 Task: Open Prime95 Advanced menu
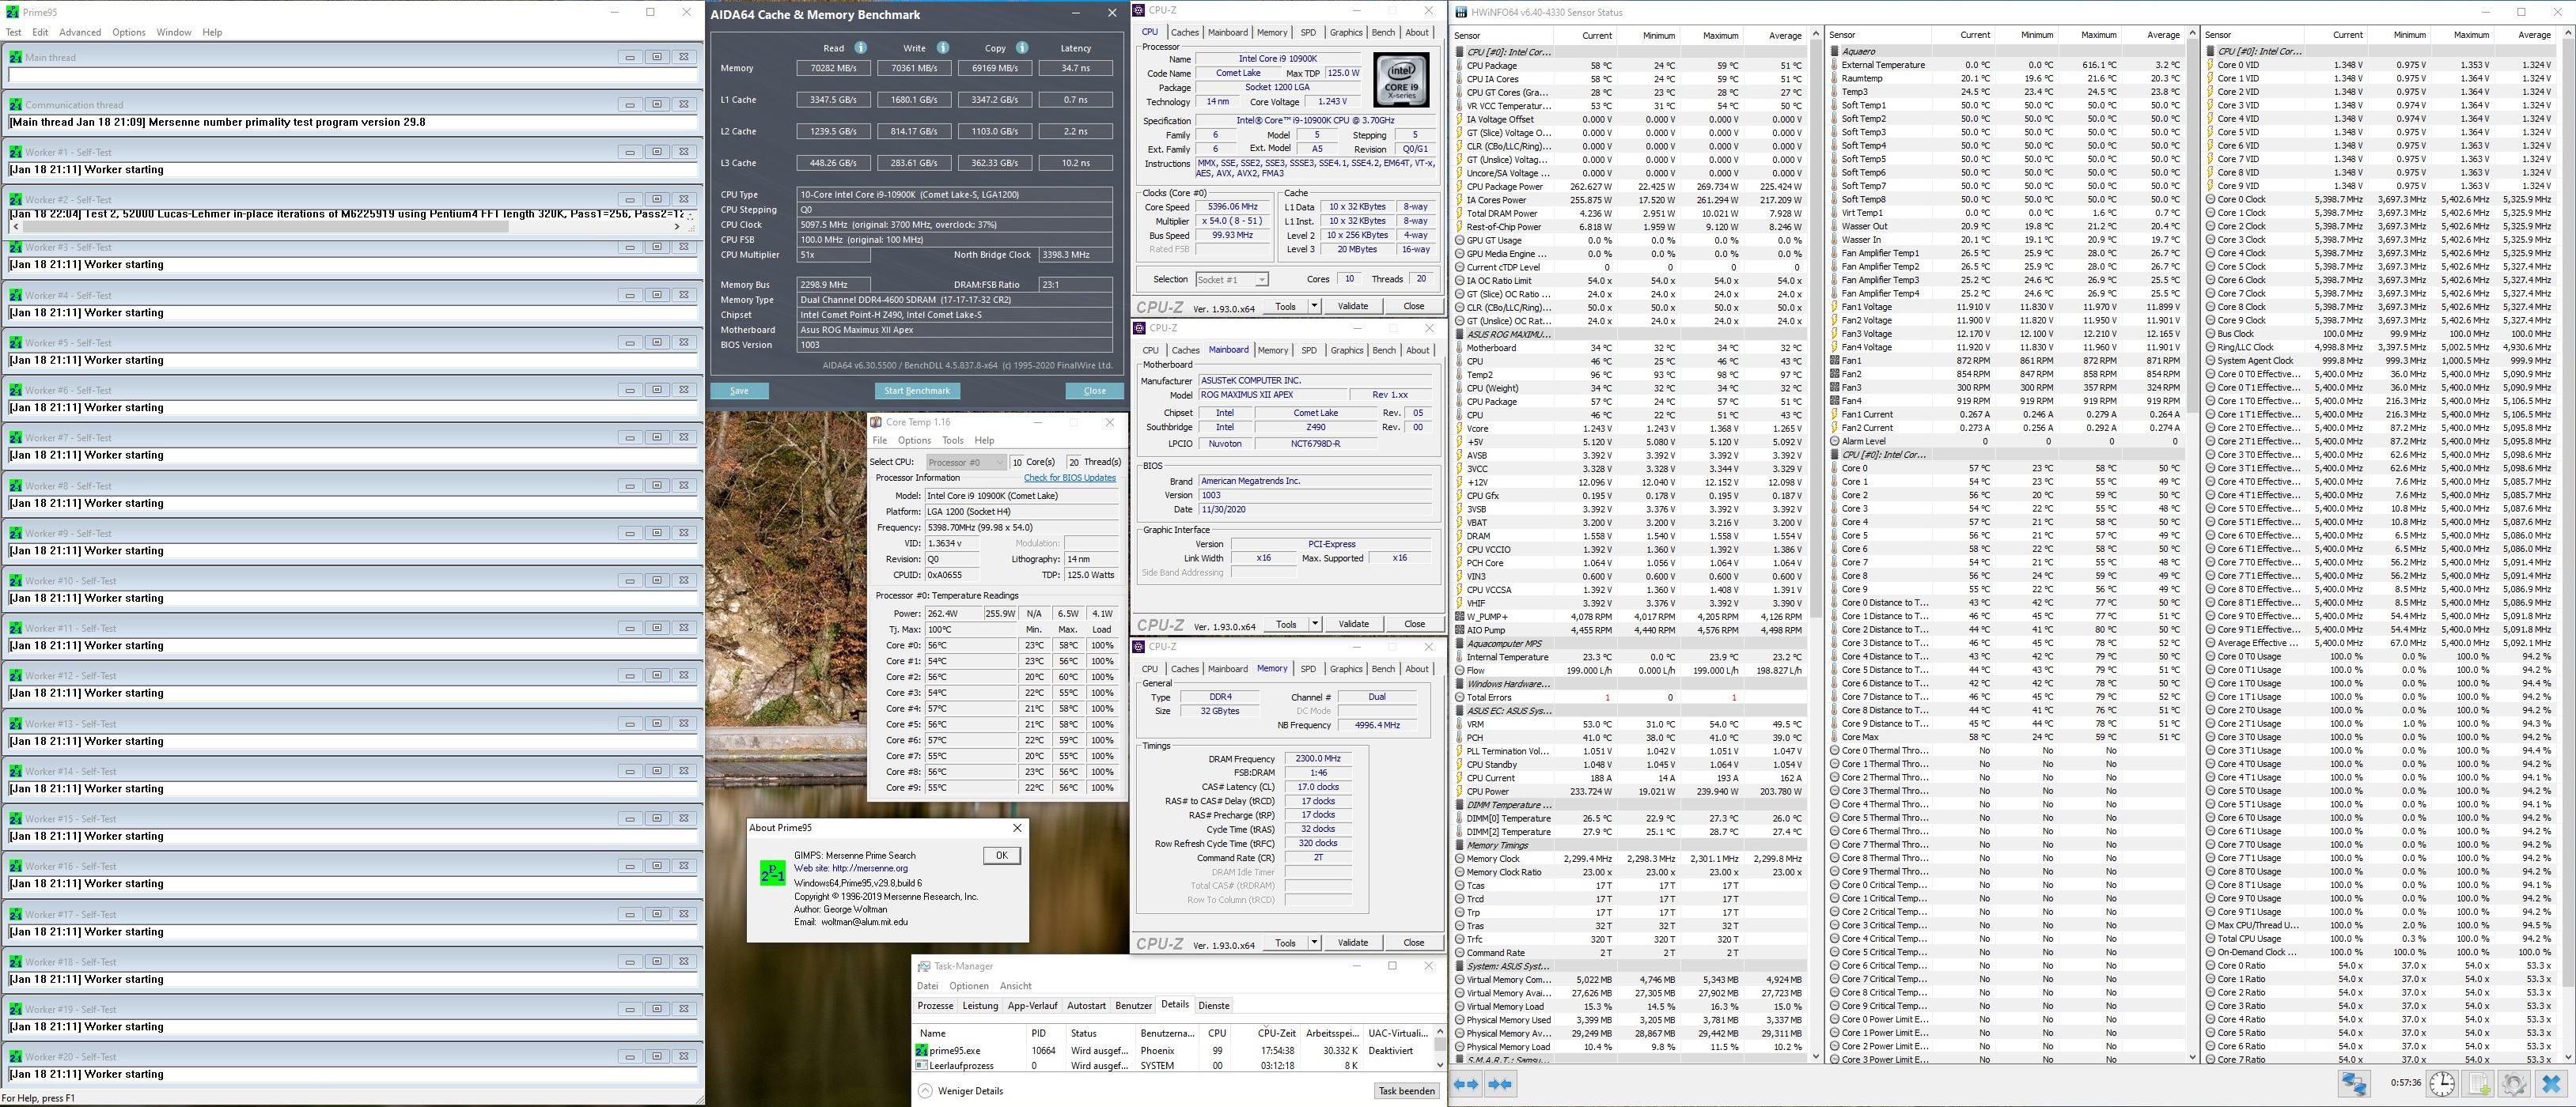(x=80, y=32)
